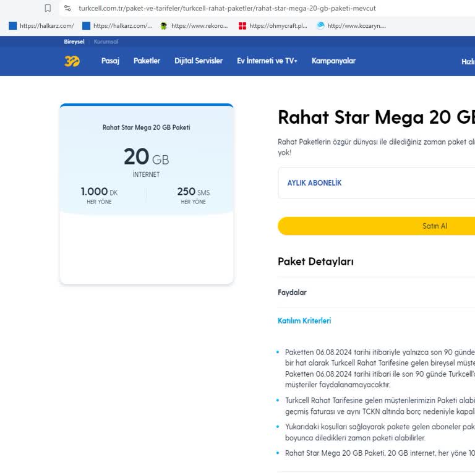The image size is (475, 475).
Task: Open Dijital Servisler menu
Action: click(199, 61)
